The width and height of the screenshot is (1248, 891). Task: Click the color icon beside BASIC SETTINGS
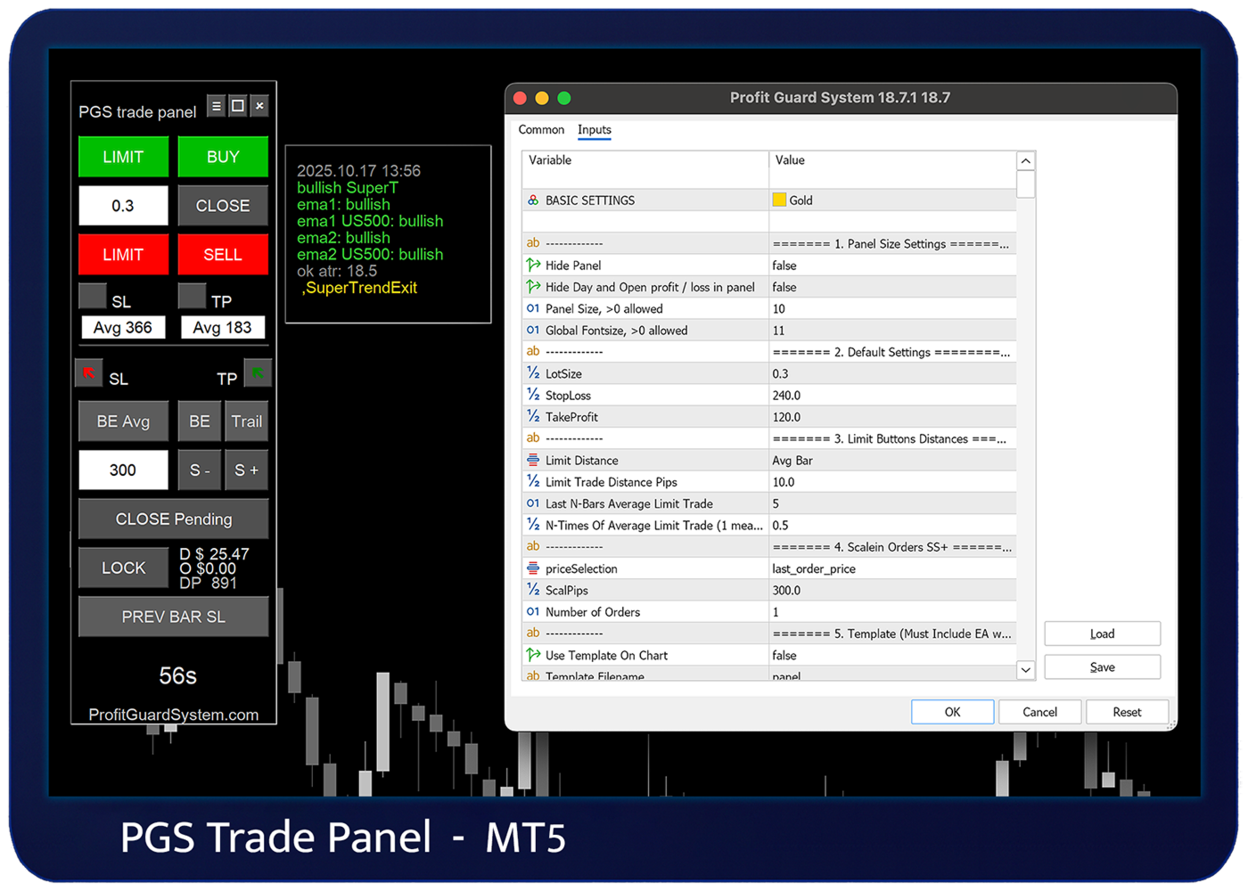coord(533,200)
